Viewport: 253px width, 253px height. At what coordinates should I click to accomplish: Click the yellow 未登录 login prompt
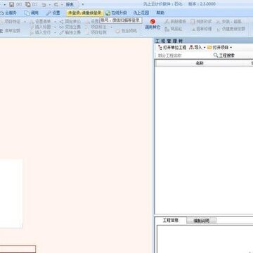click(x=84, y=13)
